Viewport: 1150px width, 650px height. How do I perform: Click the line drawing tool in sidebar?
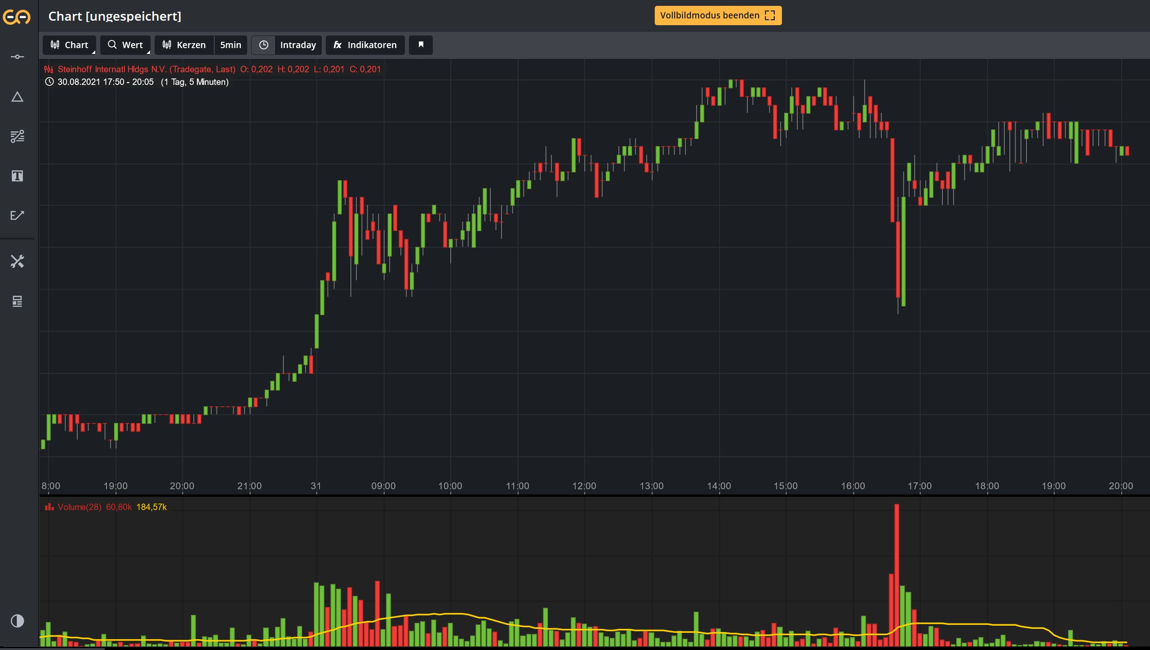(x=17, y=57)
